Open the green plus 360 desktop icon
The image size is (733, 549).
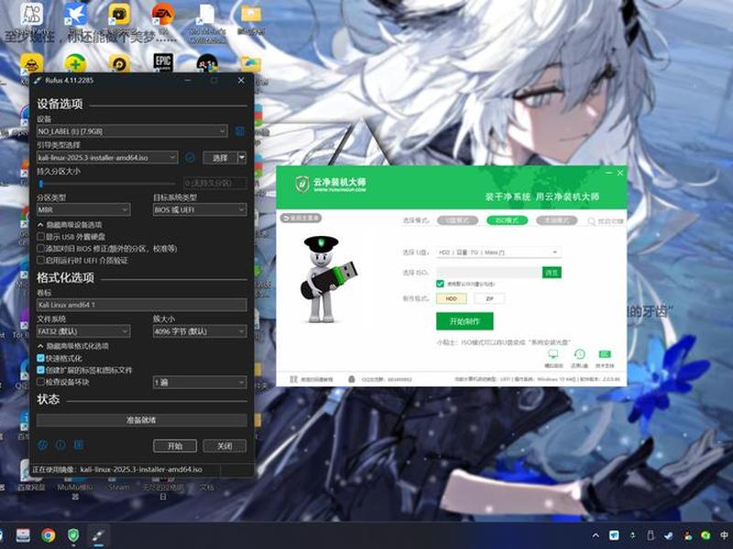click(x=75, y=63)
